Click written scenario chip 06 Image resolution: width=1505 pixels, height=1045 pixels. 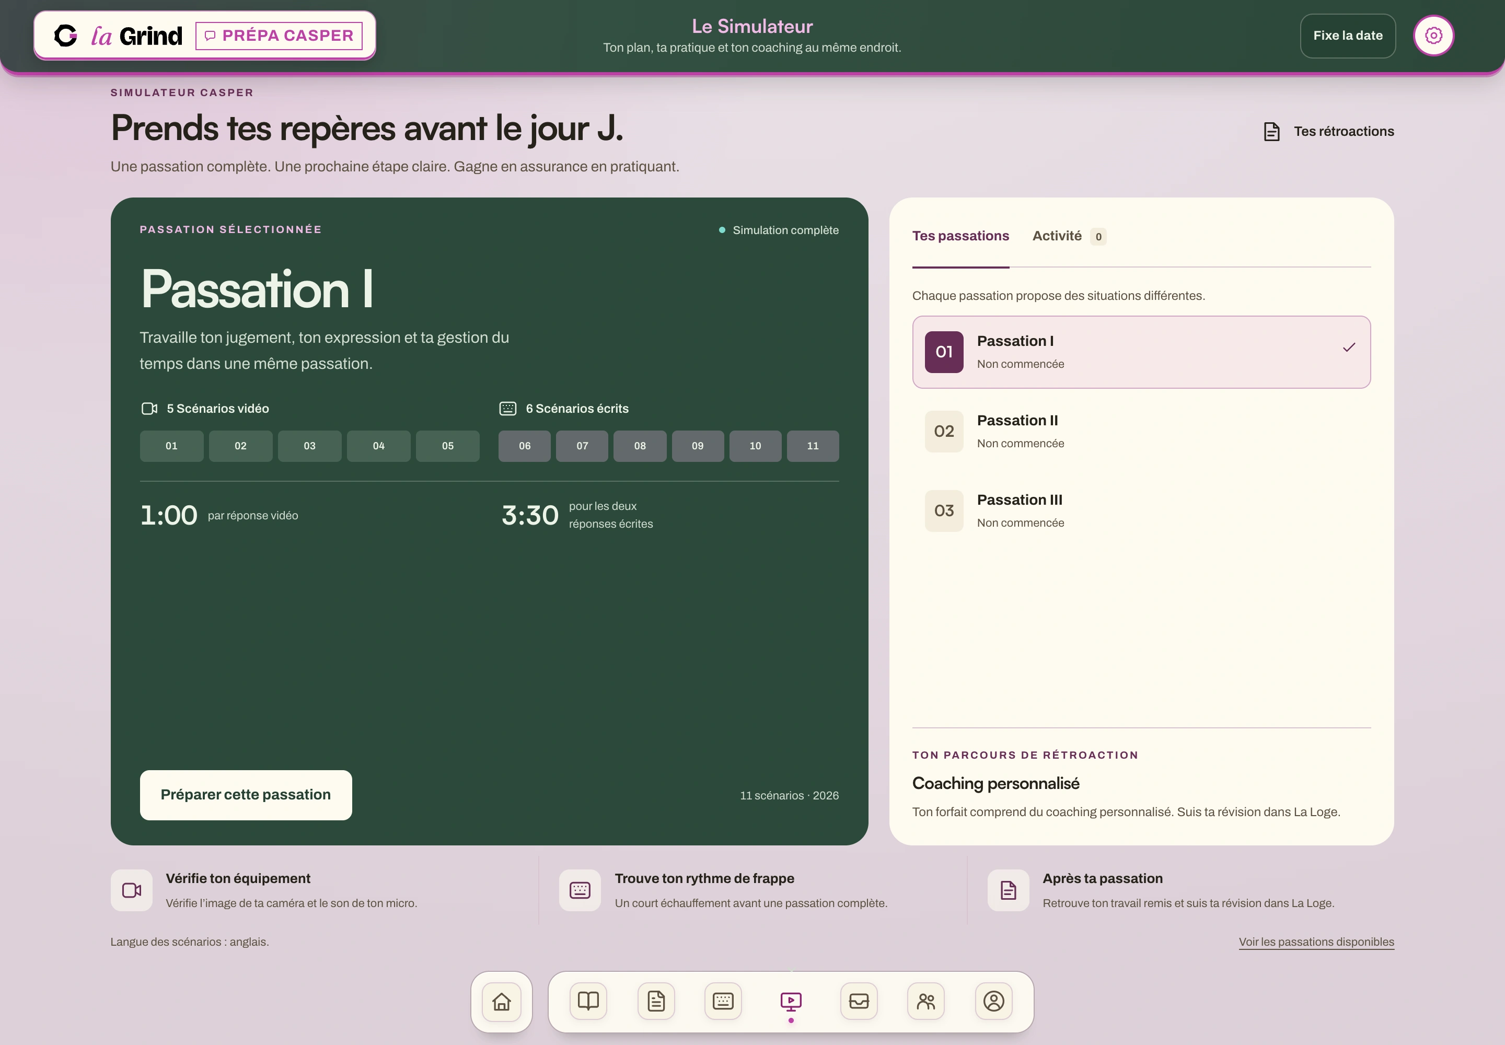(525, 447)
